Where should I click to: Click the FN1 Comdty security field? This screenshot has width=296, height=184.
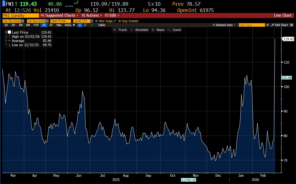(x=21, y=15)
